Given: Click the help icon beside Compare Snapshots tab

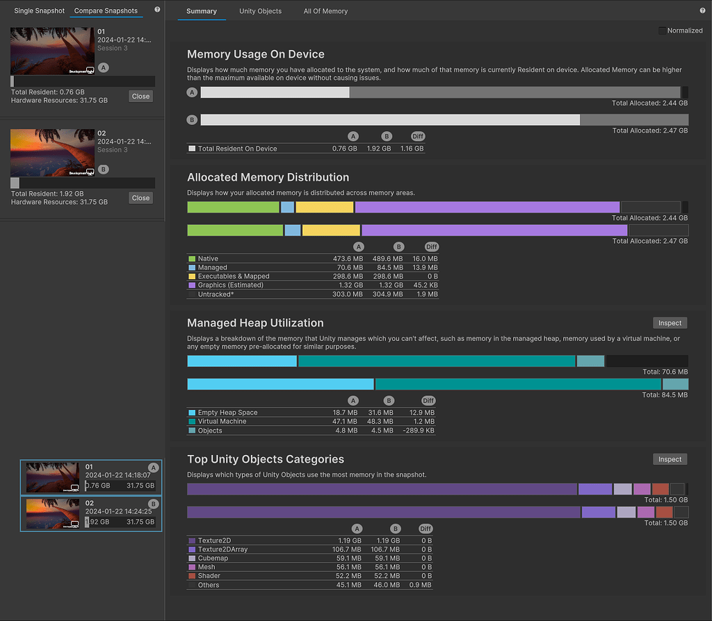Looking at the screenshot, I should (157, 10).
